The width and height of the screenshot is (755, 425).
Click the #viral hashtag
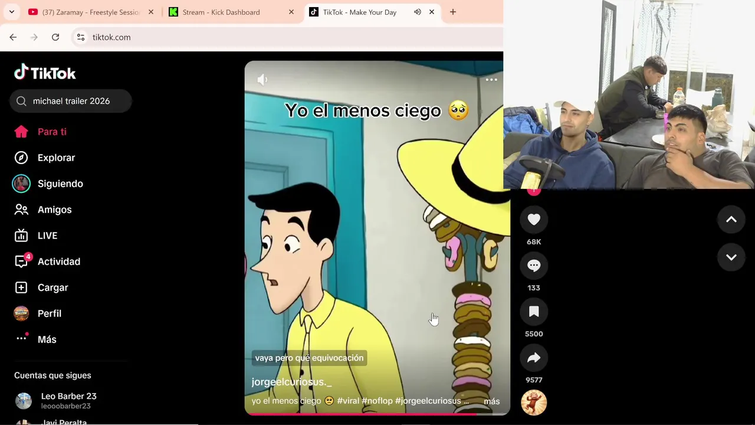tap(348, 401)
